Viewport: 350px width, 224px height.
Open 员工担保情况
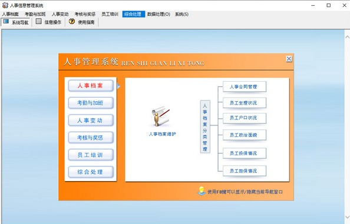[245, 170]
